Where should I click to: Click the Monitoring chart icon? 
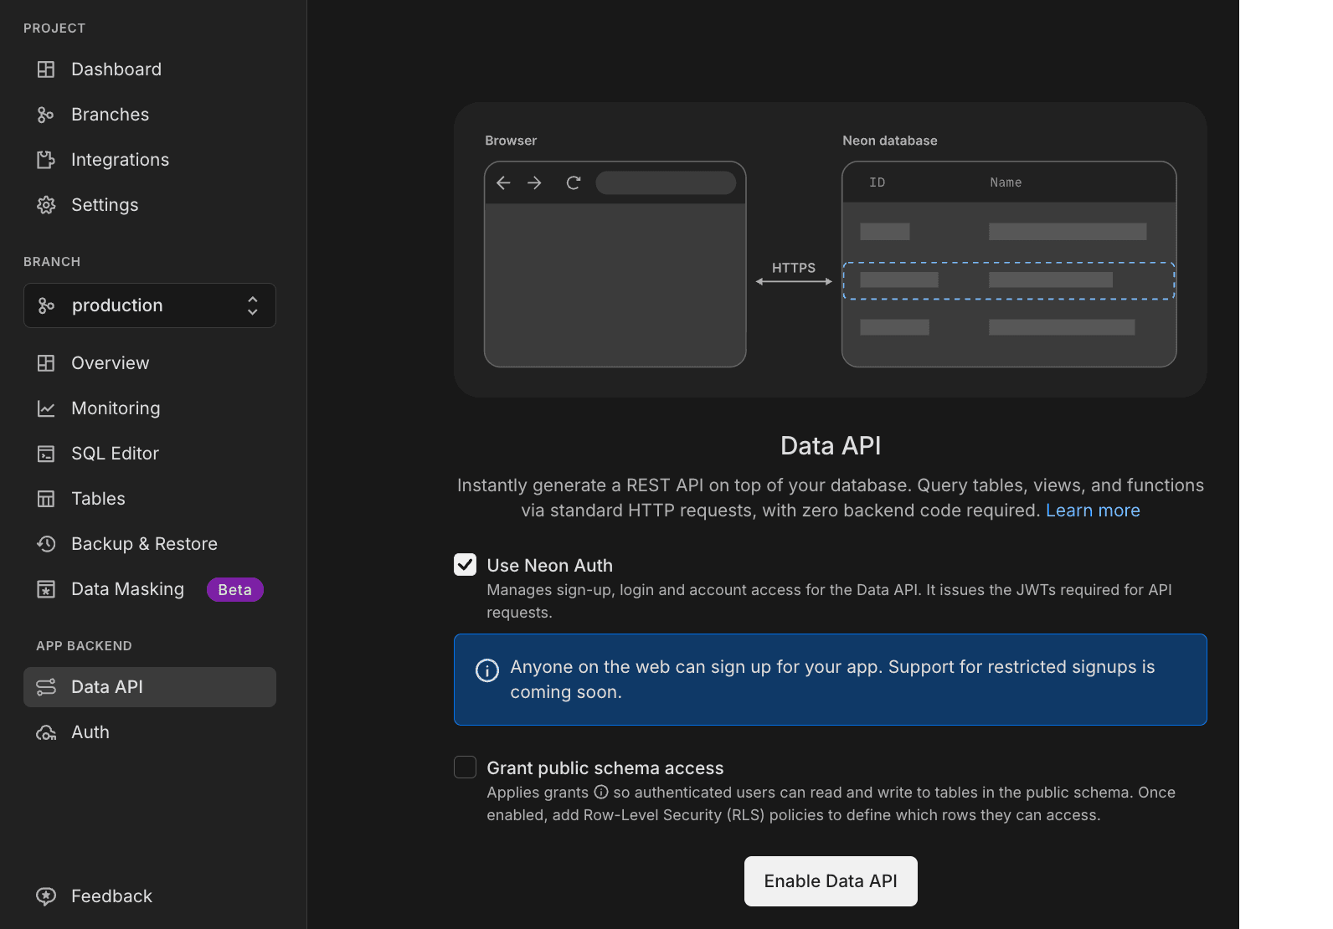(x=46, y=408)
